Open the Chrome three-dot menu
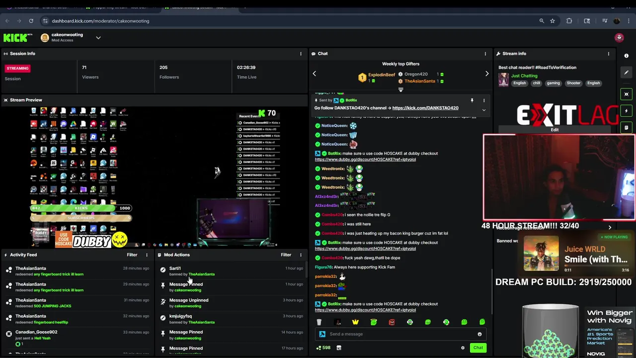 coord(629,21)
